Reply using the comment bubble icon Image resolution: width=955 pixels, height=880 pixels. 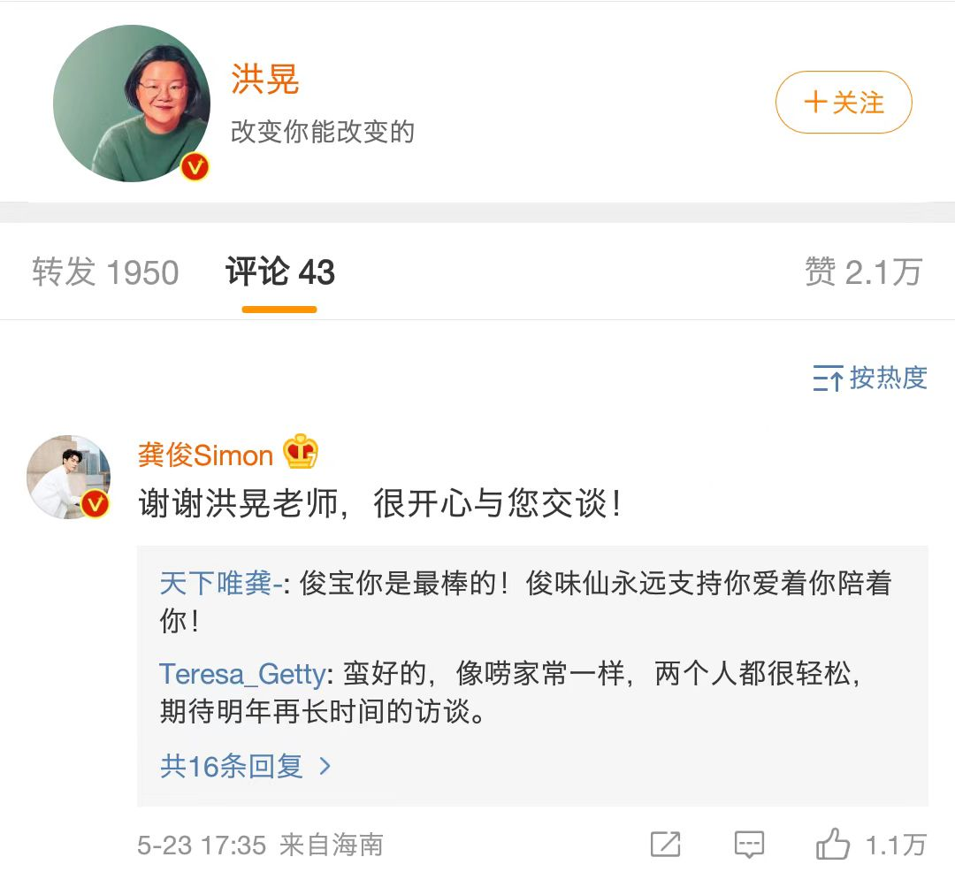click(749, 845)
